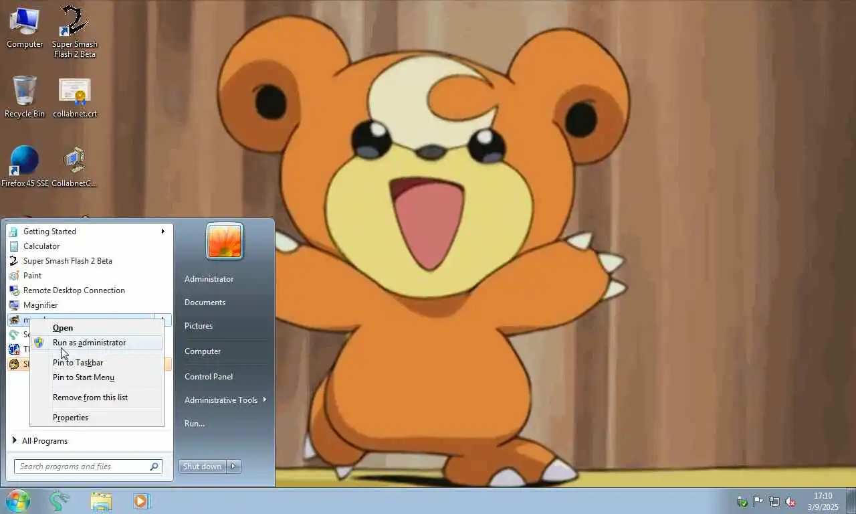Click the user account picture
This screenshot has width=856, height=514.
225,242
